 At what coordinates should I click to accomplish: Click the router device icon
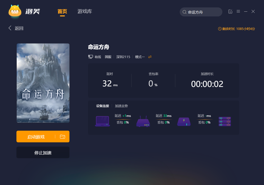[x=143, y=121]
